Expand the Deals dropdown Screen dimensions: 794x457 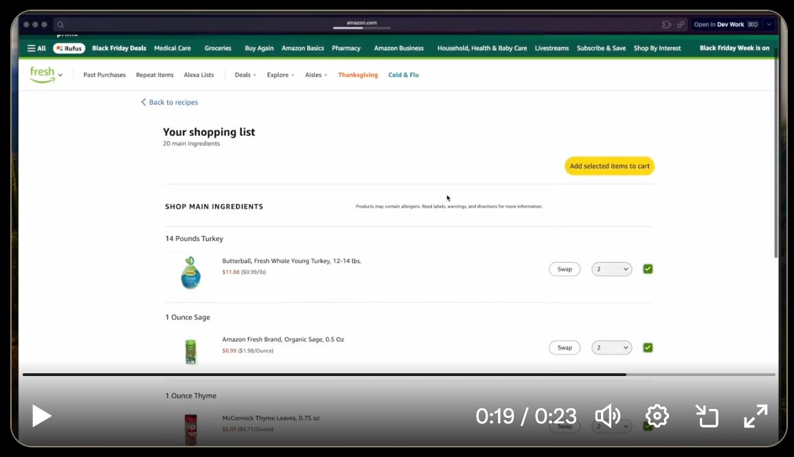(x=246, y=75)
